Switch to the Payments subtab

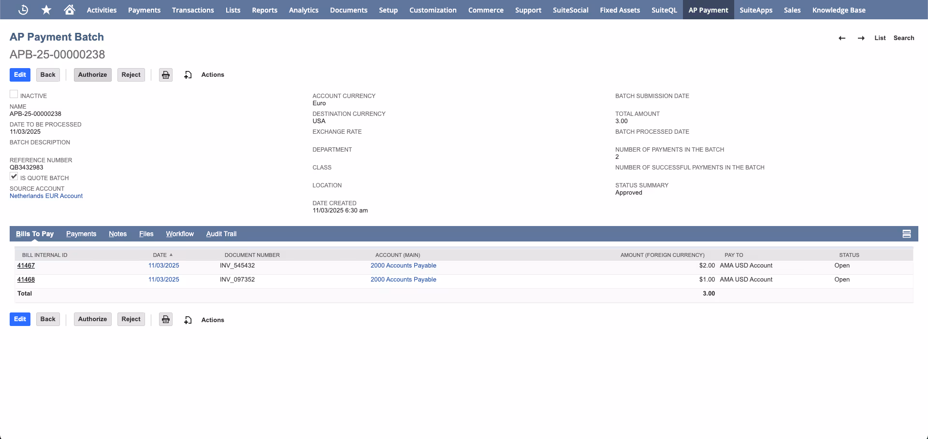coord(81,234)
